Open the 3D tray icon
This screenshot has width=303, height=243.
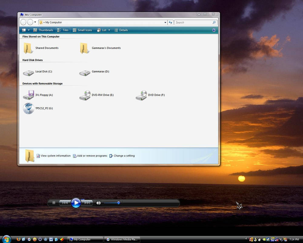click(x=273, y=240)
